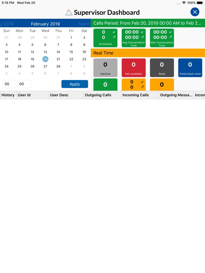205x273 pixels.
Task: Edit the hours input field
Action: (9, 84)
